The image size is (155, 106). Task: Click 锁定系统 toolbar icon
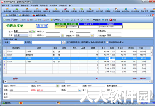[x=135, y=10]
